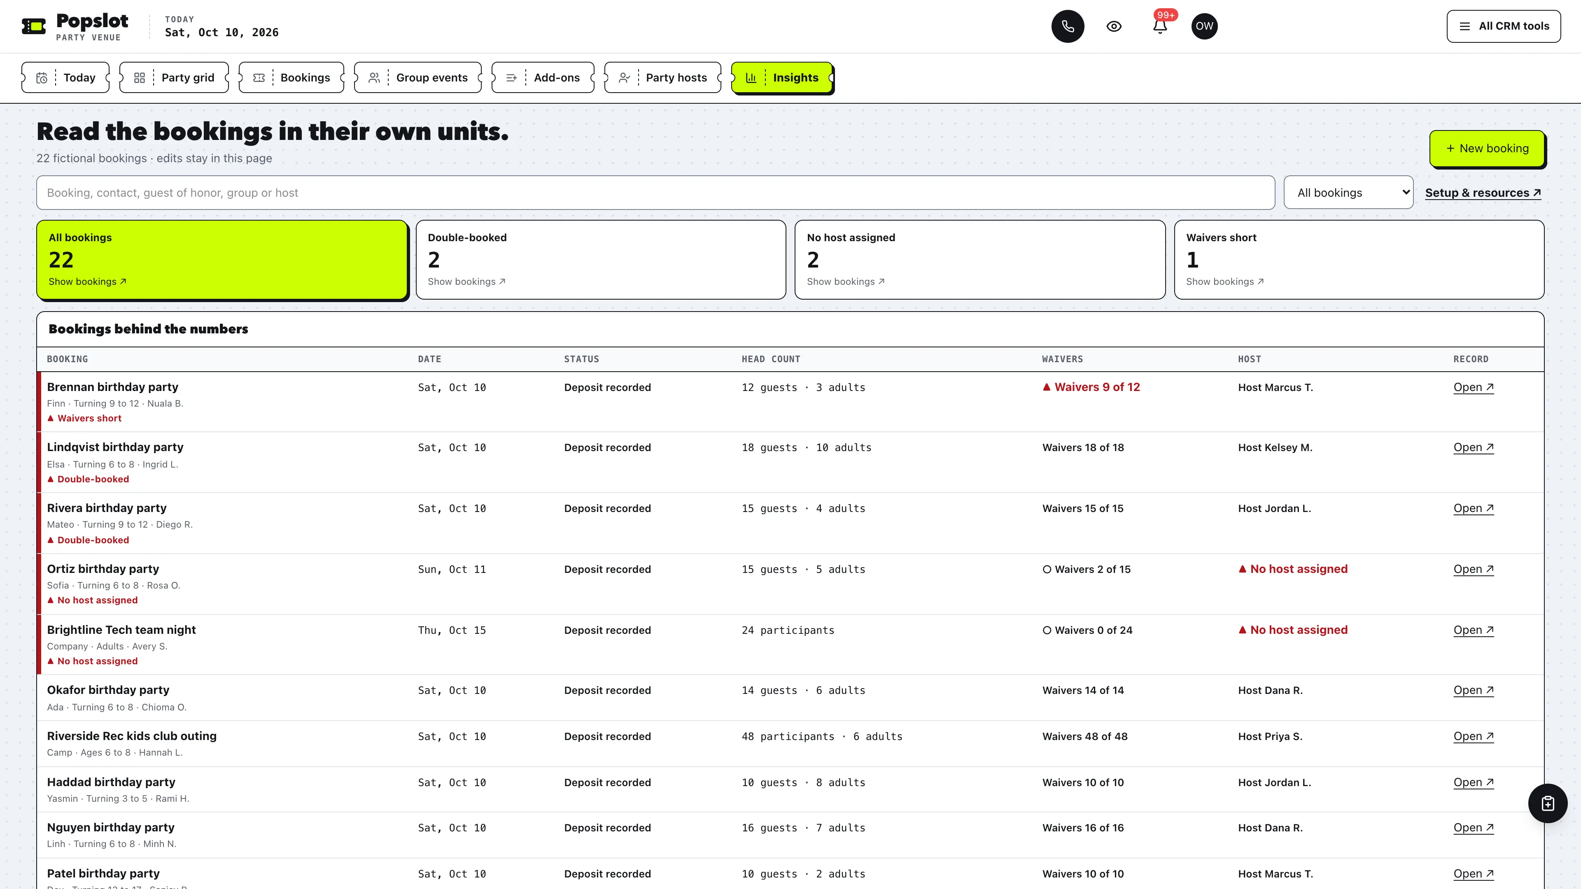Click the phone call icon button
Viewport: 1581px width, 889px height.
click(x=1067, y=26)
